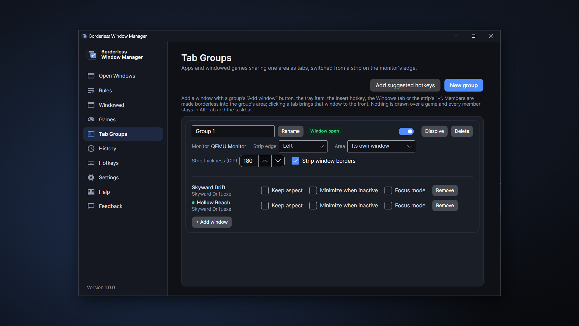Click the strip thickness 180 value field
Viewport: 579px width, 326px height.
(249, 161)
